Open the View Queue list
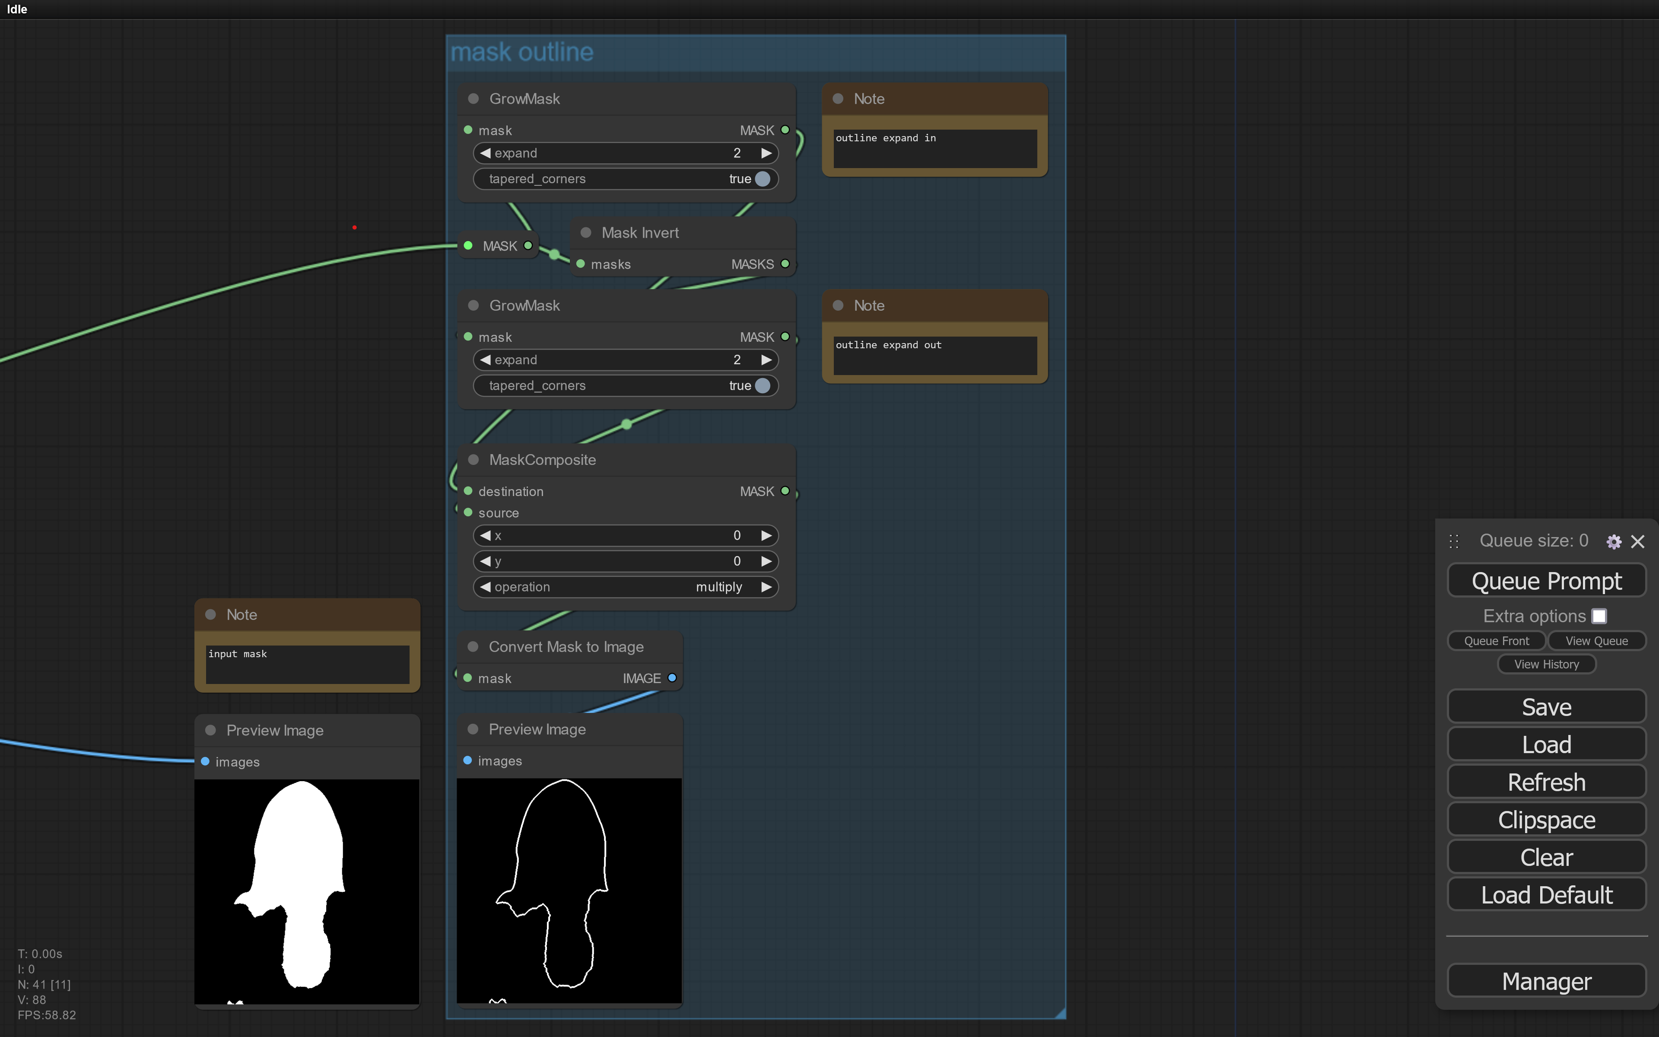The width and height of the screenshot is (1659, 1037). (1596, 641)
